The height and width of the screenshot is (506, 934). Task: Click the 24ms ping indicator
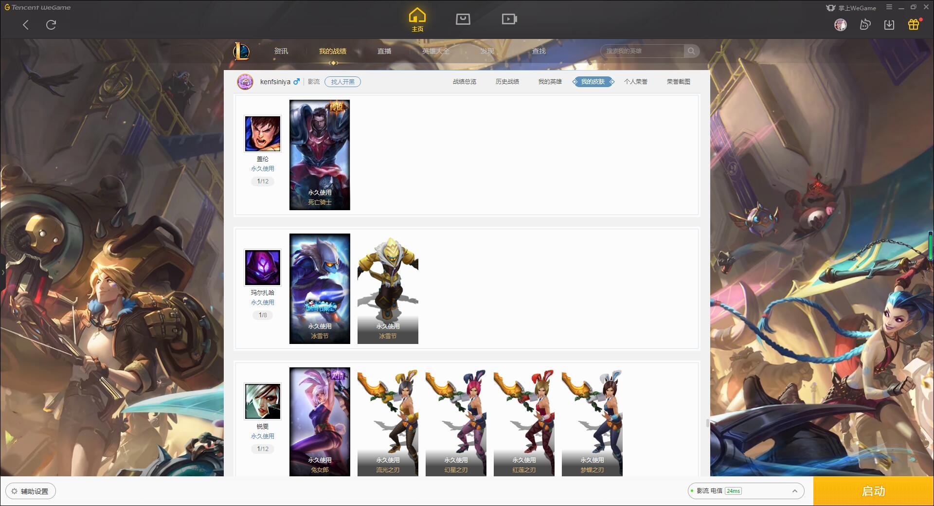pyautogui.click(x=733, y=491)
